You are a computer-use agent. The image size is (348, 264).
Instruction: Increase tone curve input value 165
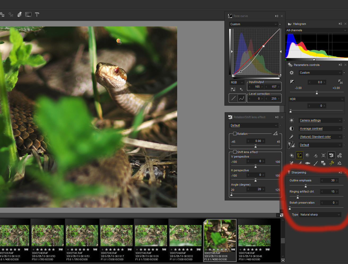tap(262, 87)
